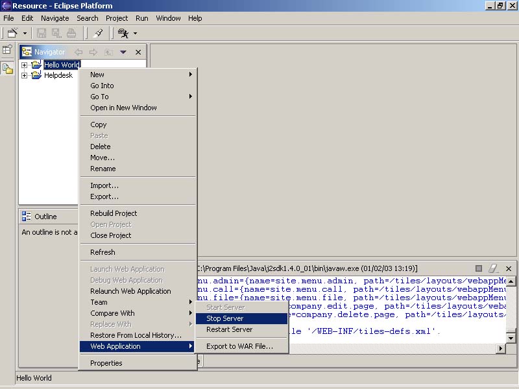Run External Tools via the toolbar icon
This screenshot has width=519, height=389.
[123, 33]
